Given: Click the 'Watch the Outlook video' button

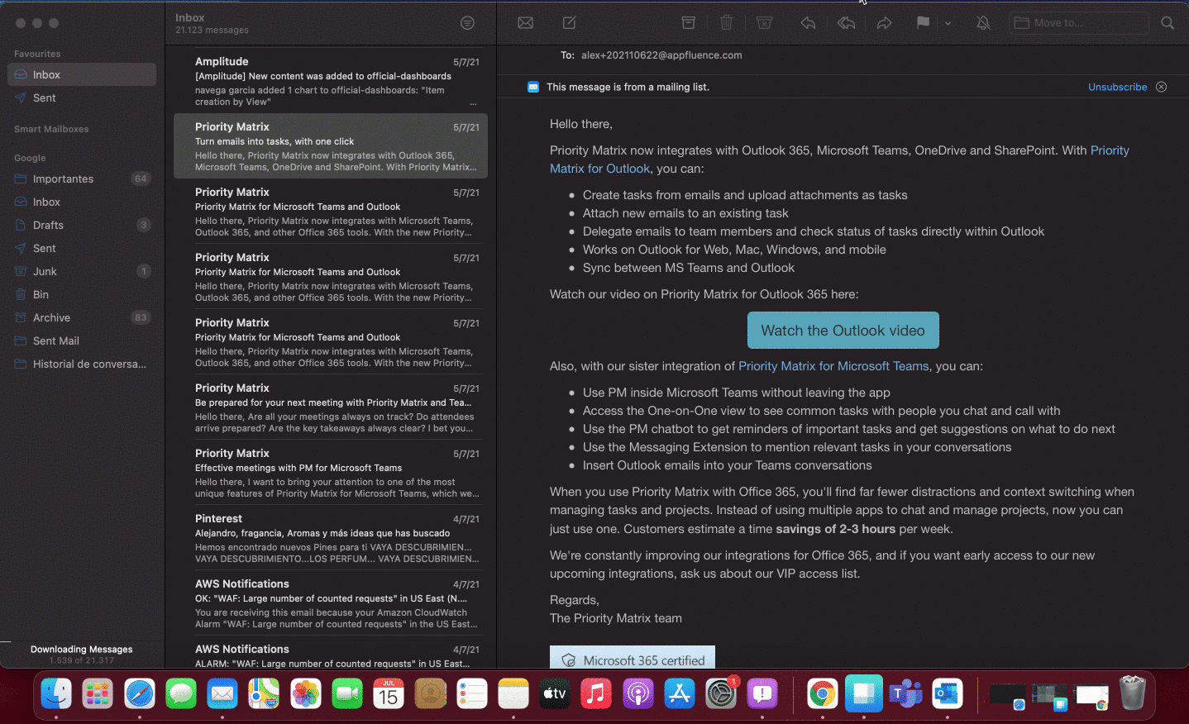Looking at the screenshot, I should (x=843, y=331).
